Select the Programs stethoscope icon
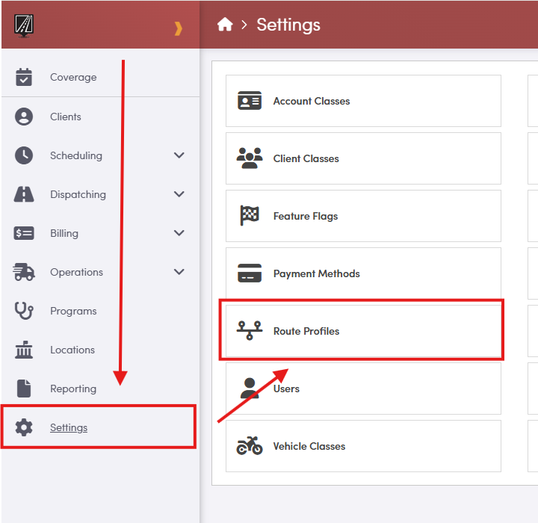538x523 pixels. point(24,311)
